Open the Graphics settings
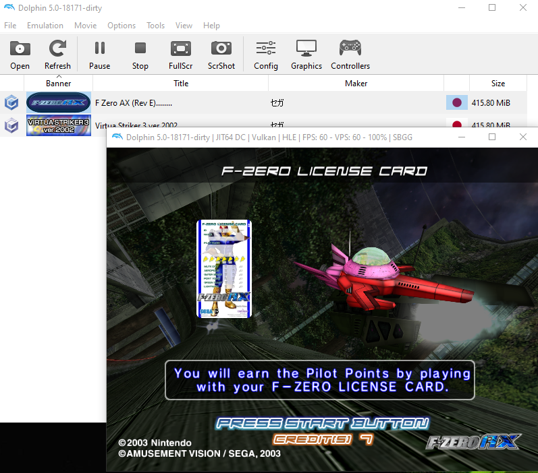The height and width of the screenshot is (473, 538). point(306,55)
